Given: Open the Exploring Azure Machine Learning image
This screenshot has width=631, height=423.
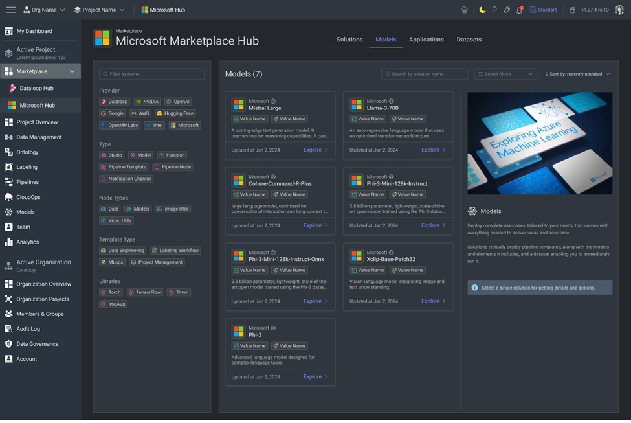Looking at the screenshot, I should (x=540, y=143).
